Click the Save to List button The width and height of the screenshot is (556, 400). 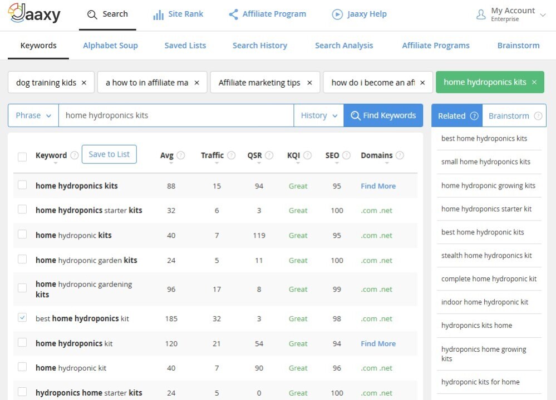pos(109,154)
